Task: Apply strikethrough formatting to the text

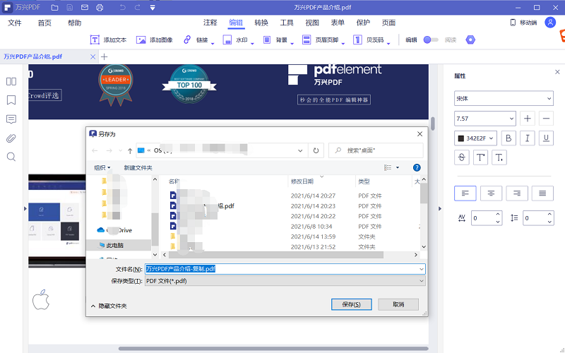Action: (x=463, y=157)
